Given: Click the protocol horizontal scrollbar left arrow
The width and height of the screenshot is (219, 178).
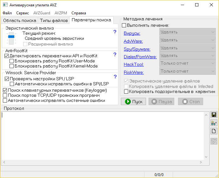Looking at the screenshot, I should pos(4,162).
